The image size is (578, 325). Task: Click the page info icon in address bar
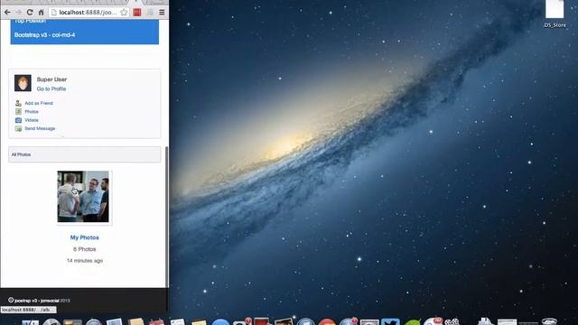click(54, 12)
